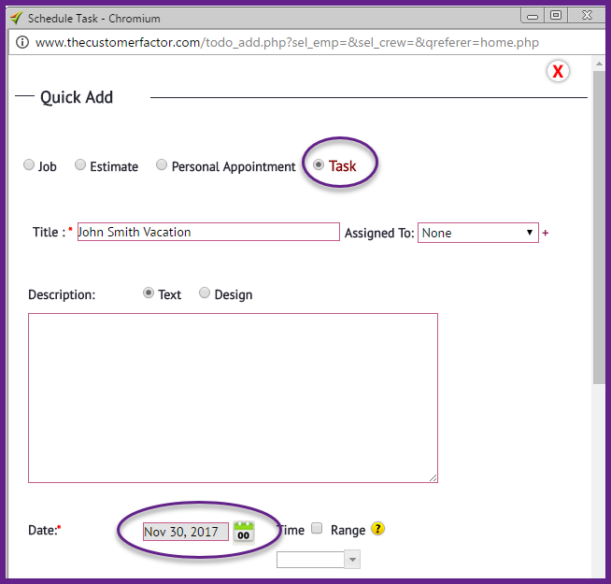This screenshot has height=584, width=611.
Task: Expand the Time dropdown arrow
Action: pos(352,560)
